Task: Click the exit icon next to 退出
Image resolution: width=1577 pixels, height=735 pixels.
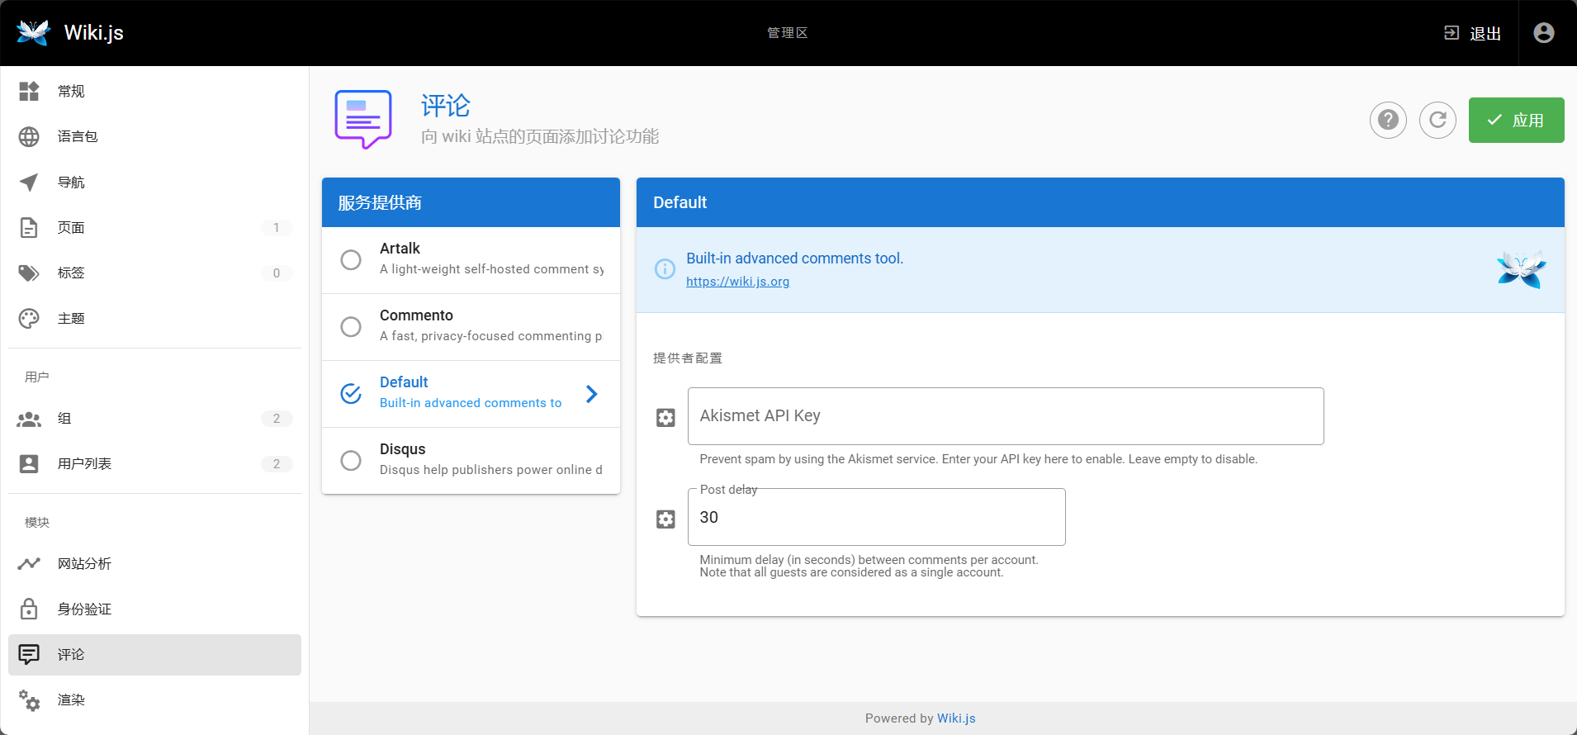Action: (1451, 33)
